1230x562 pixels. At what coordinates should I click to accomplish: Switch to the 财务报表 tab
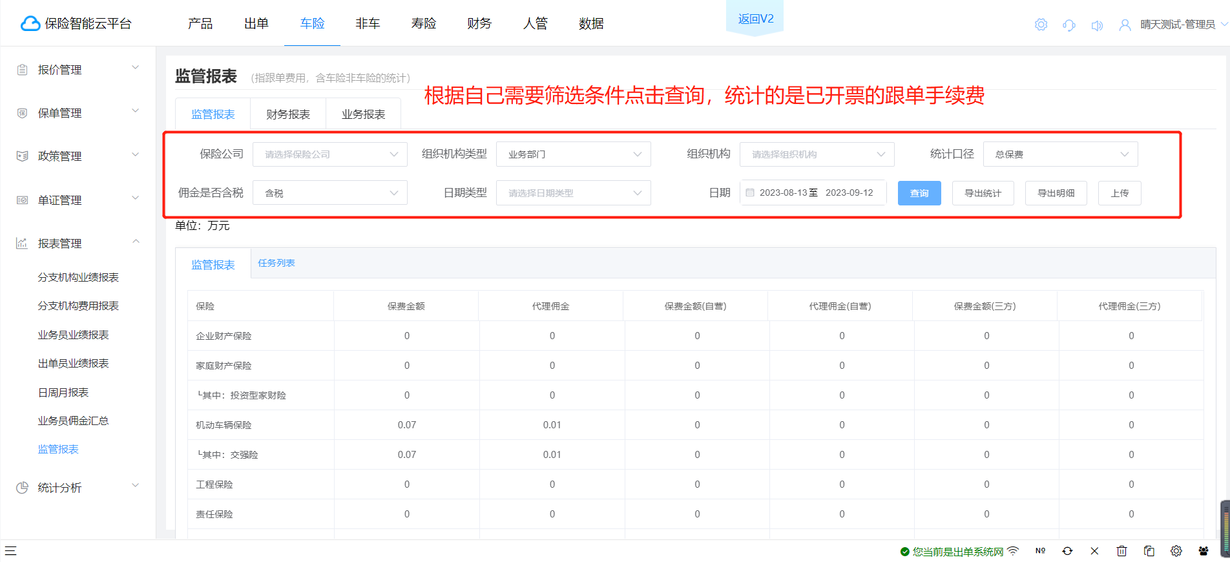pyautogui.click(x=288, y=114)
